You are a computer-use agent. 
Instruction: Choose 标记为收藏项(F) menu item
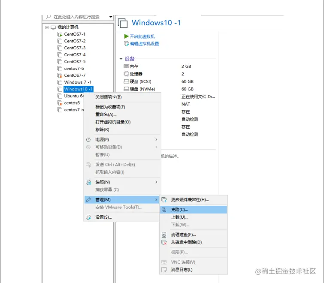[x=122, y=107]
